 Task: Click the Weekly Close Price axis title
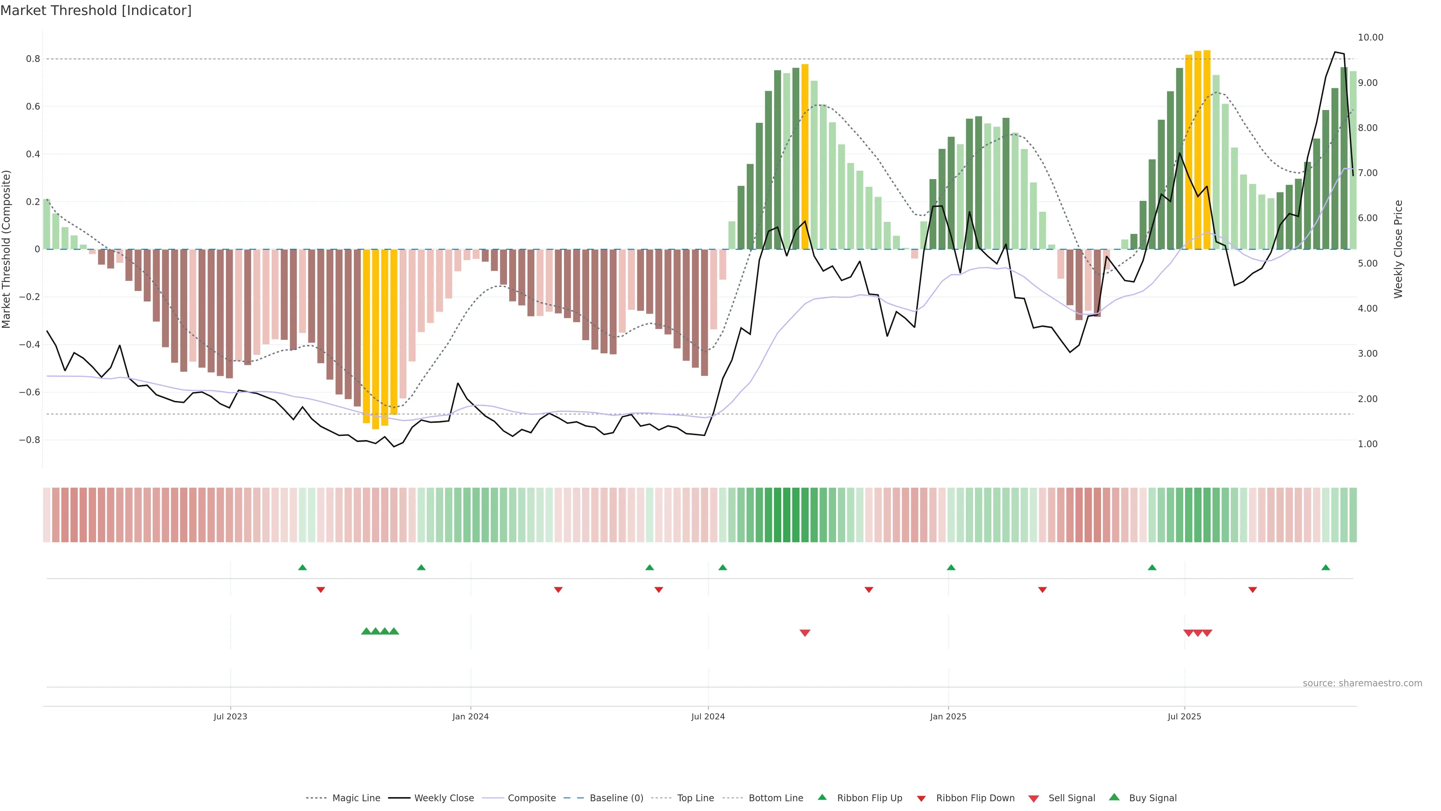(x=1399, y=249)
